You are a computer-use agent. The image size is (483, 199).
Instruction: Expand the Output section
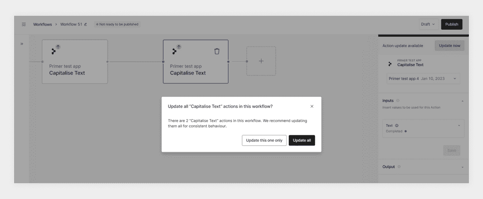pyautogui.click(x=462, y=167)
